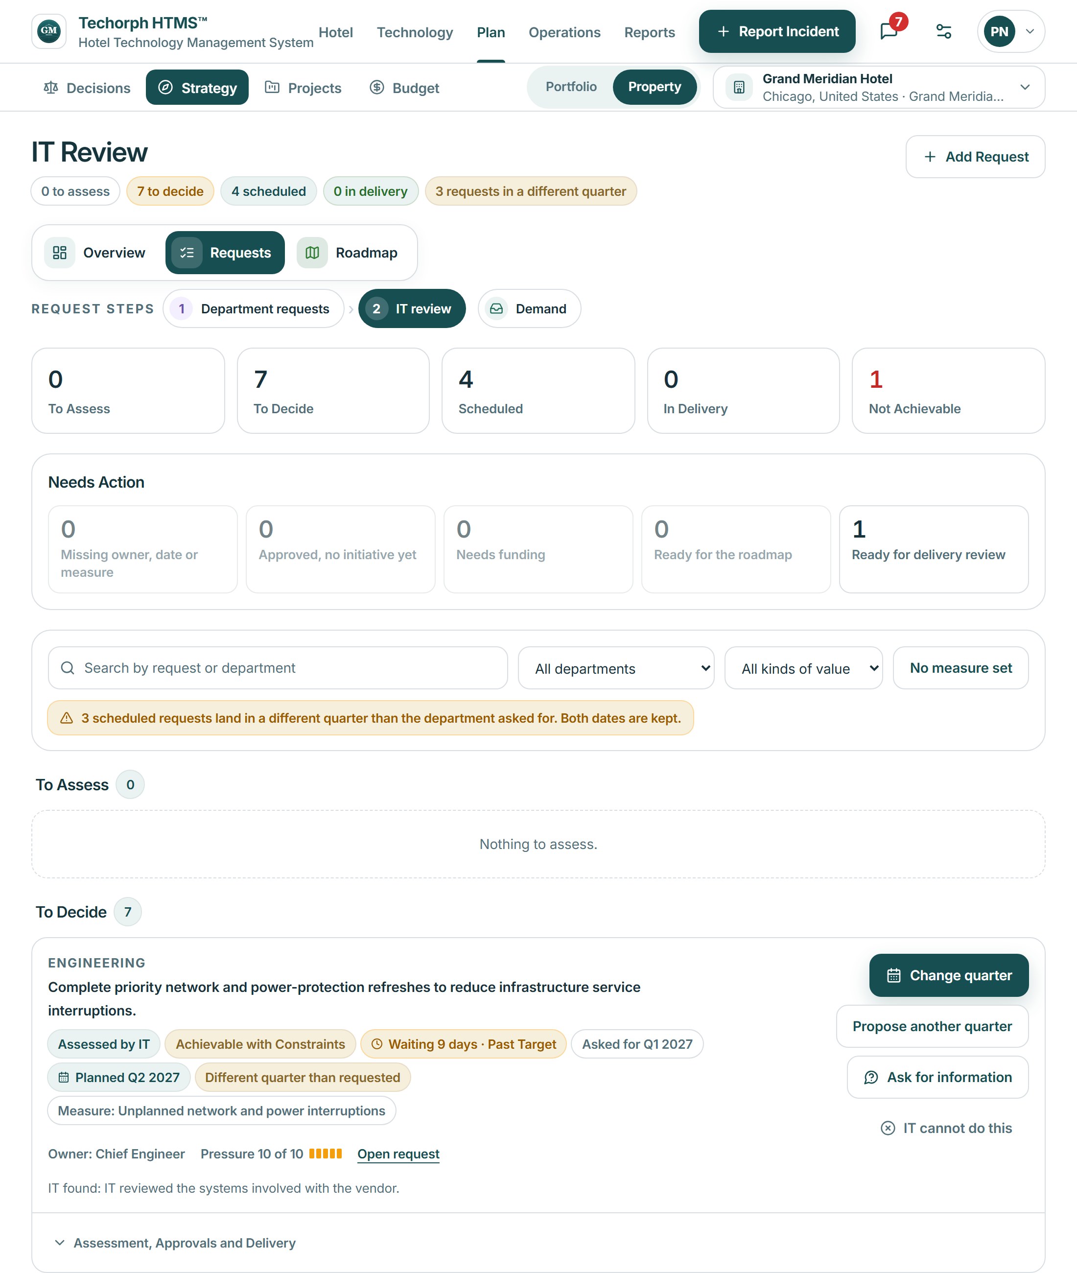This screenshot has height=1273, width=1077.
Task: Click the warning triangle in quarter notice
Action: coord(67,718)
